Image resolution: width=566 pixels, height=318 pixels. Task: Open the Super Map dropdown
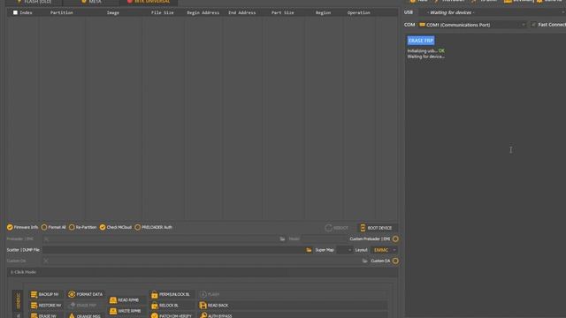[345, 250]
